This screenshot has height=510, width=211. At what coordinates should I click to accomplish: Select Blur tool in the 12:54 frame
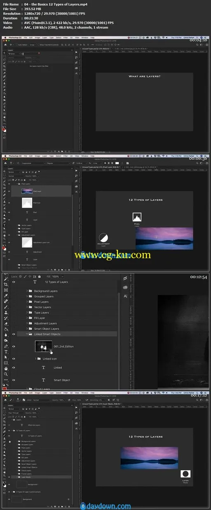pos(6,335)
